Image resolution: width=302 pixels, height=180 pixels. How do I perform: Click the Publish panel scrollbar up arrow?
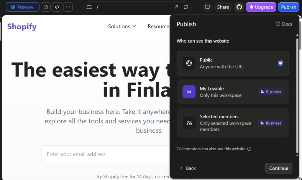coord(297,35)
